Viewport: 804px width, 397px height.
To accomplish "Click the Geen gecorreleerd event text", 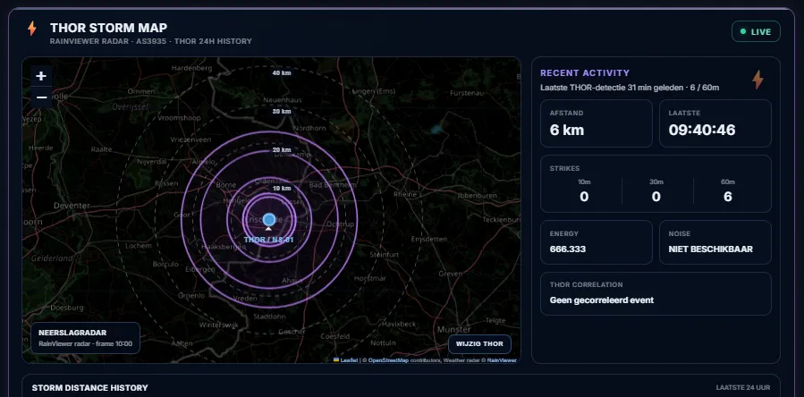I will pyautogui.click(x=602, y=300).
